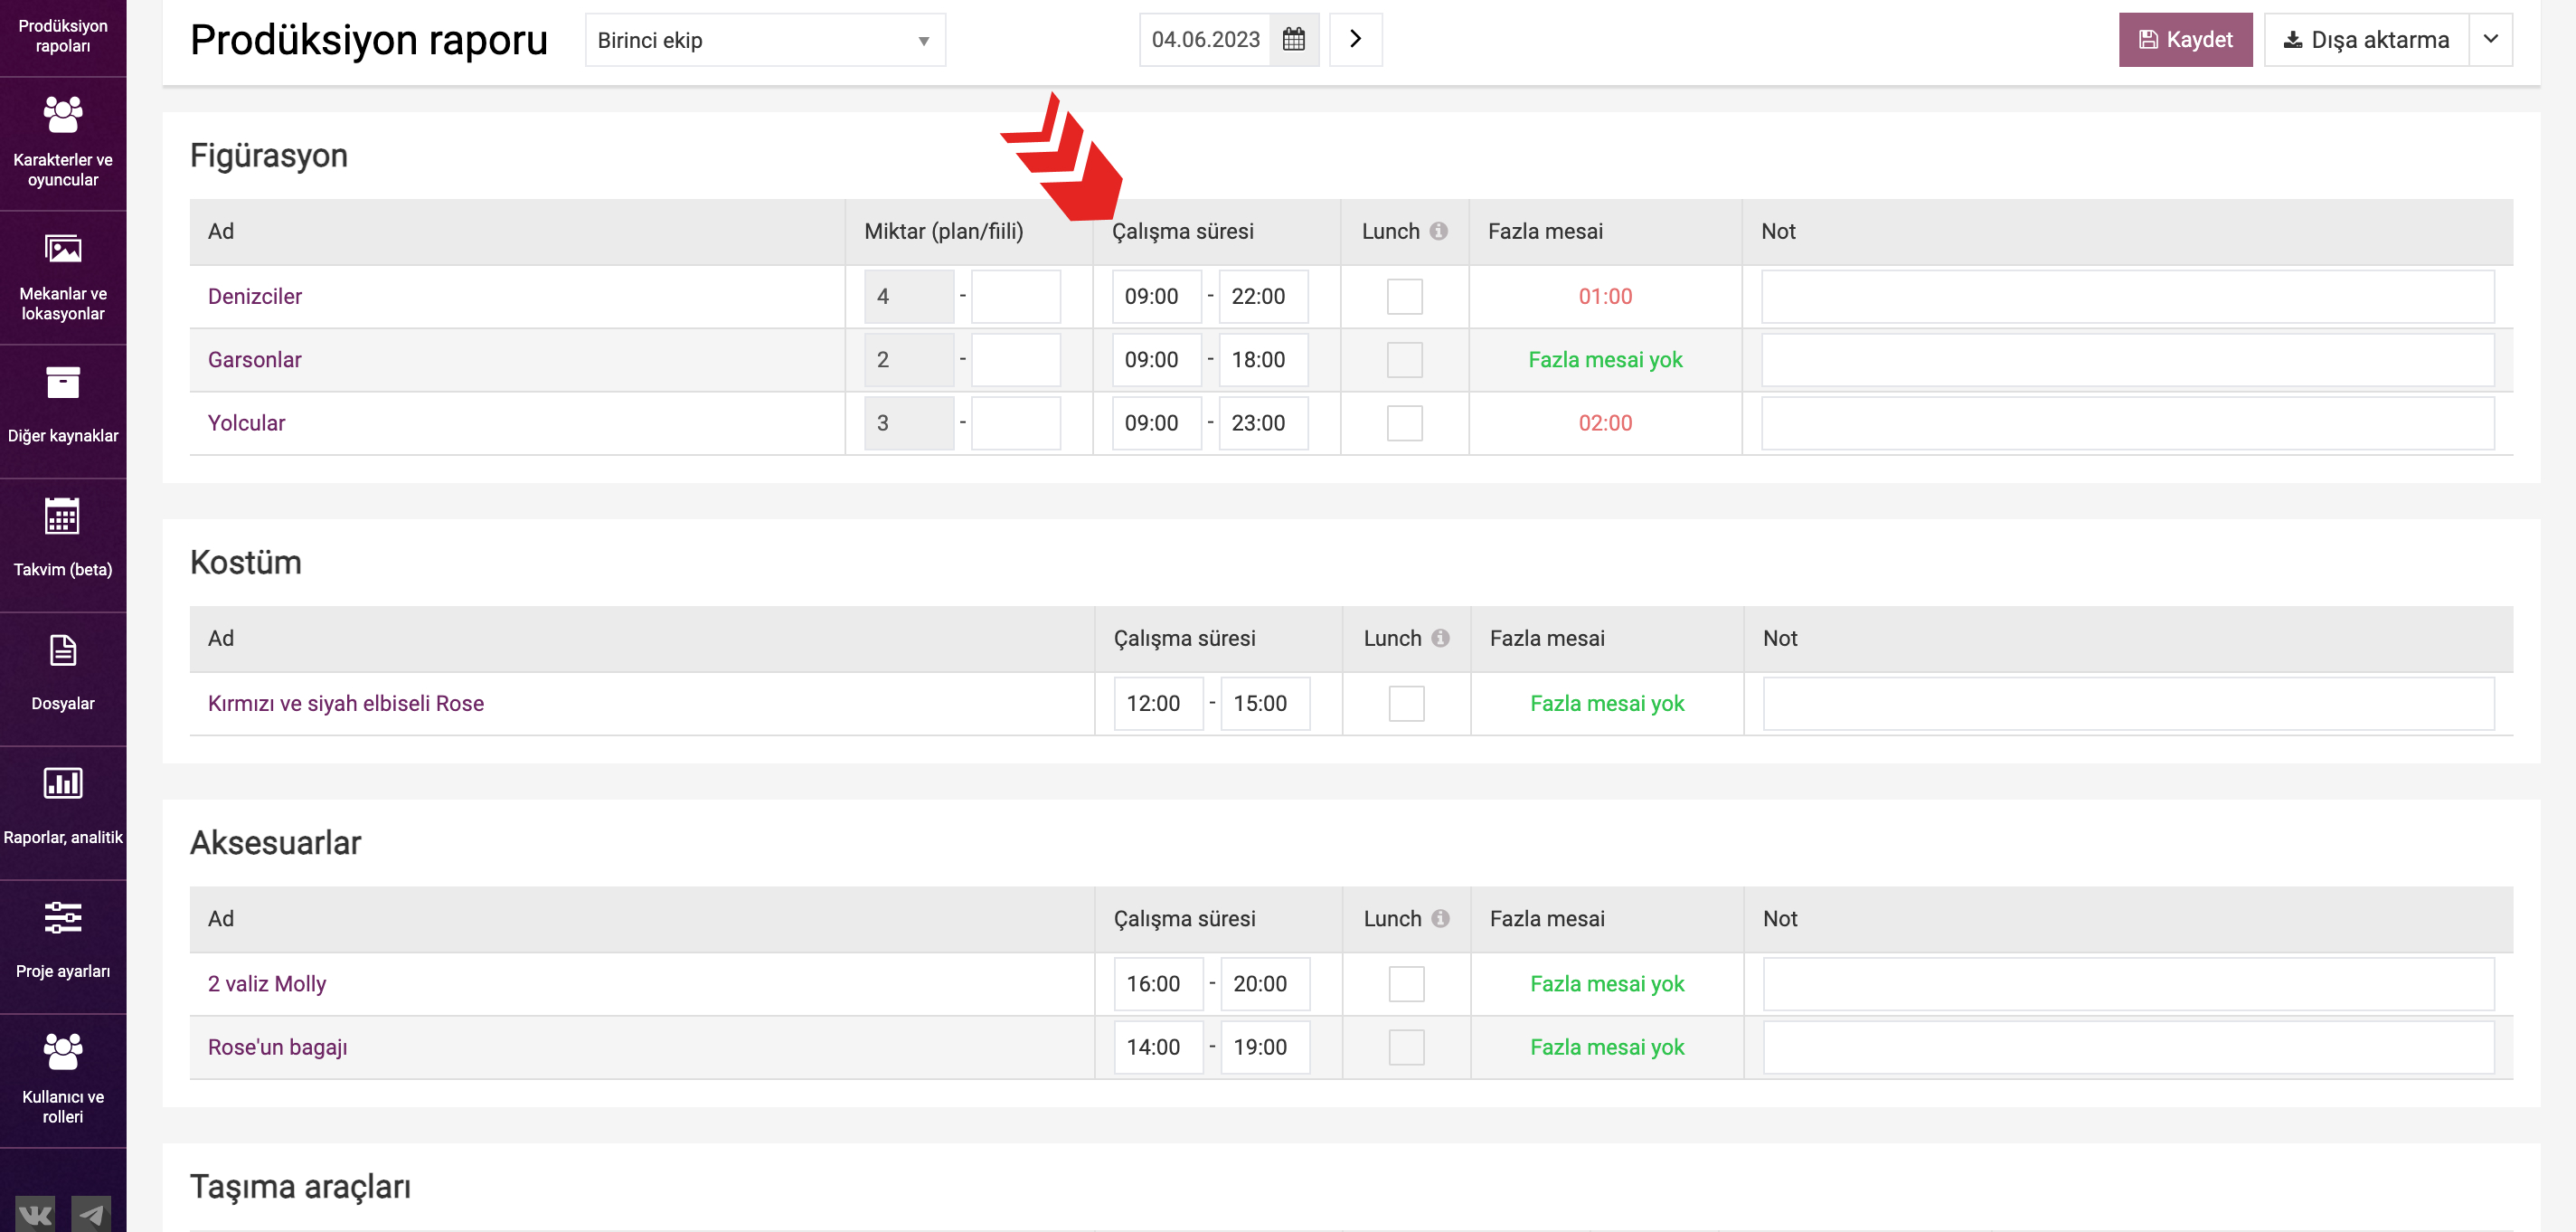This screenshot has width=2576, height=1232.
Task: Go to next day arrow
Action: (x=1355, y=40)
